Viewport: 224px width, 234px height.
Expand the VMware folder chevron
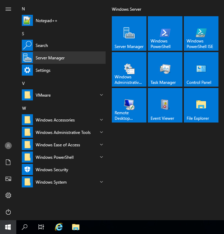tap(101, 95)
